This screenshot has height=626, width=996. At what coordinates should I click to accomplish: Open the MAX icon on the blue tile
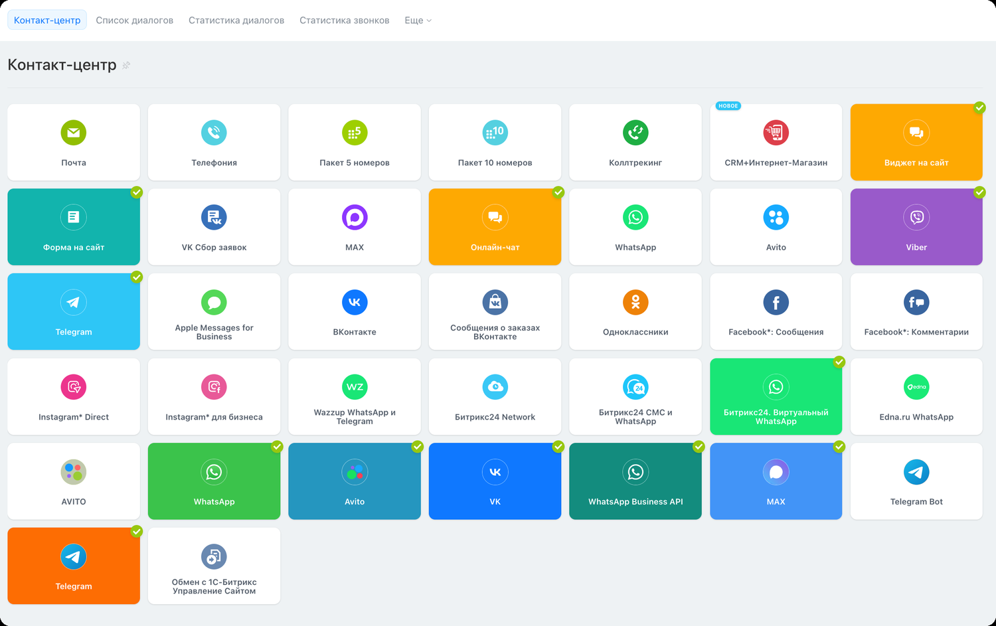click(776, 472)
